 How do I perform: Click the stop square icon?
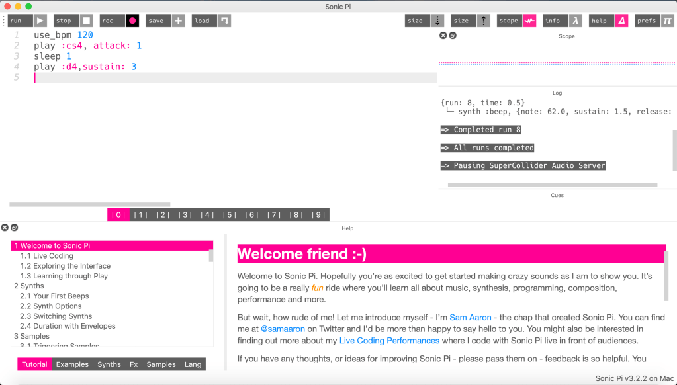pos(87,21)
